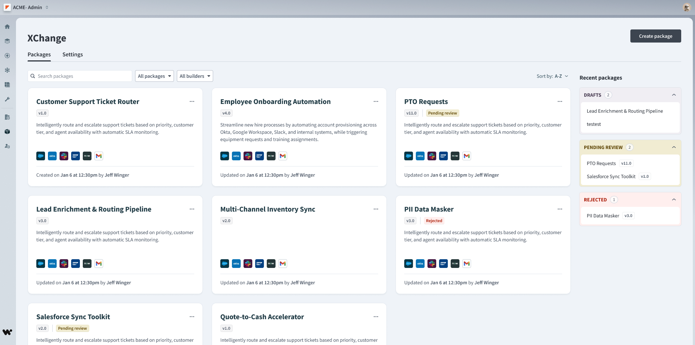Open PTO Requests in Pending Review list

pyautogui.click(x=601, y=163)
